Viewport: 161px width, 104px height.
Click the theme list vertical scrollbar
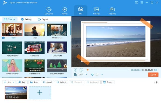click(70, 28)
